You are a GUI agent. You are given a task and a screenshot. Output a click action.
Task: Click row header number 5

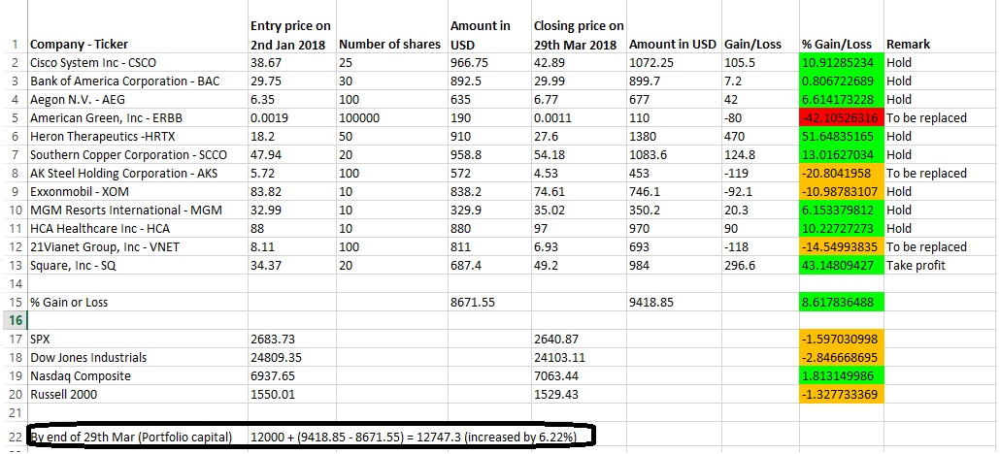(16, 117)
